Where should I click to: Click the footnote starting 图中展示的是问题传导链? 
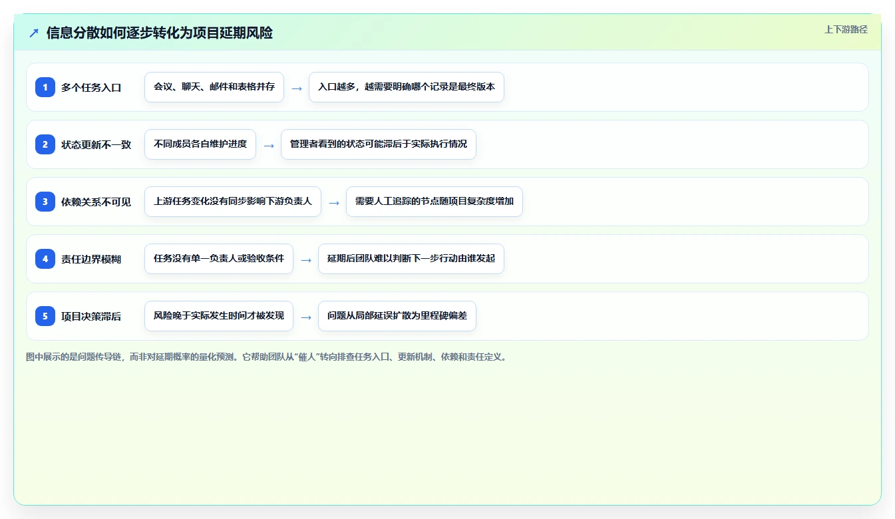point(268,357)
